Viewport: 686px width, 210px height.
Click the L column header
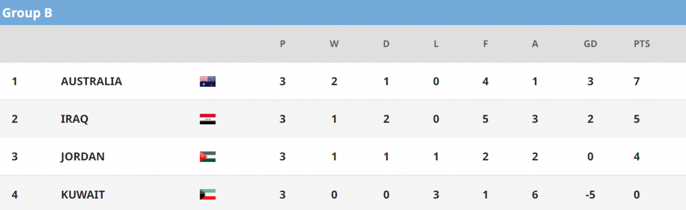pos(436,44)
